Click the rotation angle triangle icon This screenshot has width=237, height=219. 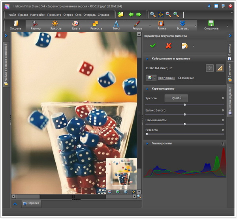pyautogui.click(x=220, y=68)
